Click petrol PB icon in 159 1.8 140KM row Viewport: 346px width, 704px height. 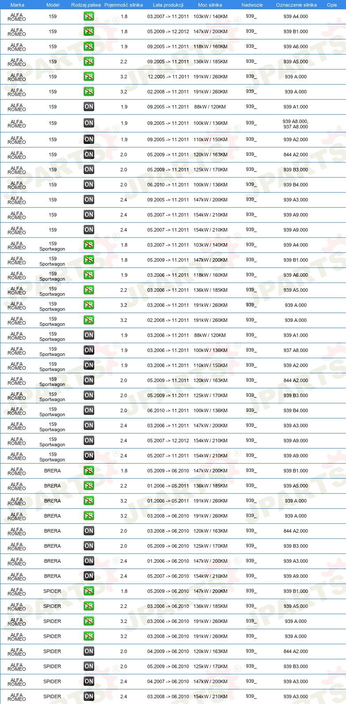[89, 16]
